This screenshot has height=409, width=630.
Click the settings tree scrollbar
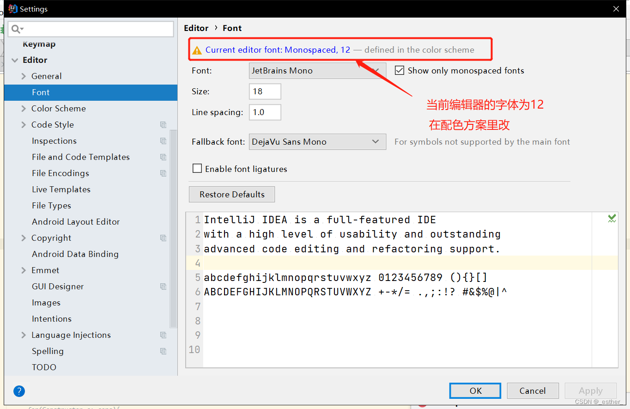coord(173,229)
